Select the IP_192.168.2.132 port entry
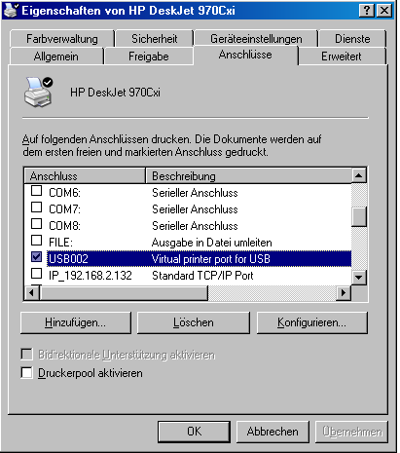 click(x=188, y=276)
